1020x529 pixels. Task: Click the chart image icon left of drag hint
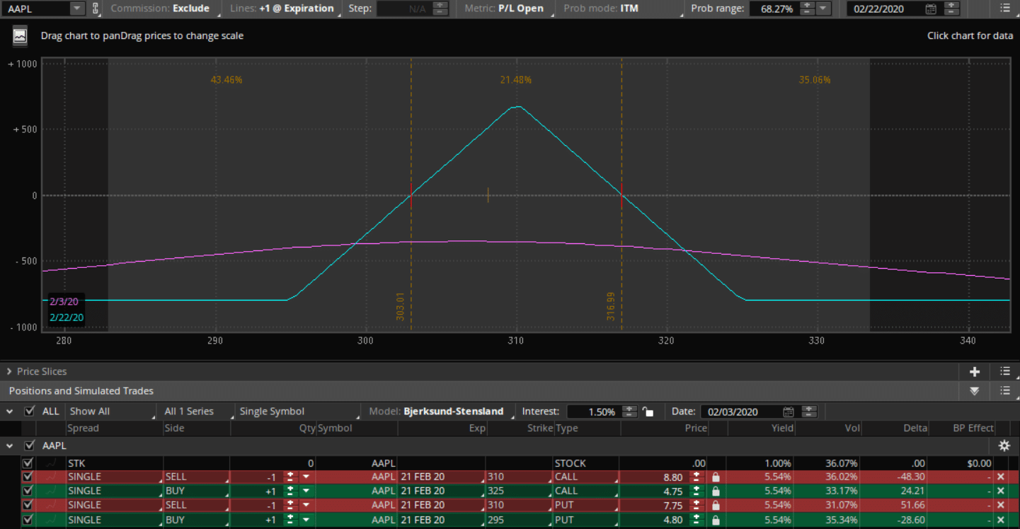tap(20, 35)
